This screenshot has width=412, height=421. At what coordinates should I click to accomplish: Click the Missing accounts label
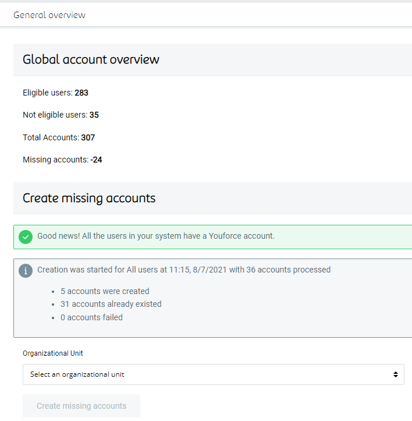[55, 160]
